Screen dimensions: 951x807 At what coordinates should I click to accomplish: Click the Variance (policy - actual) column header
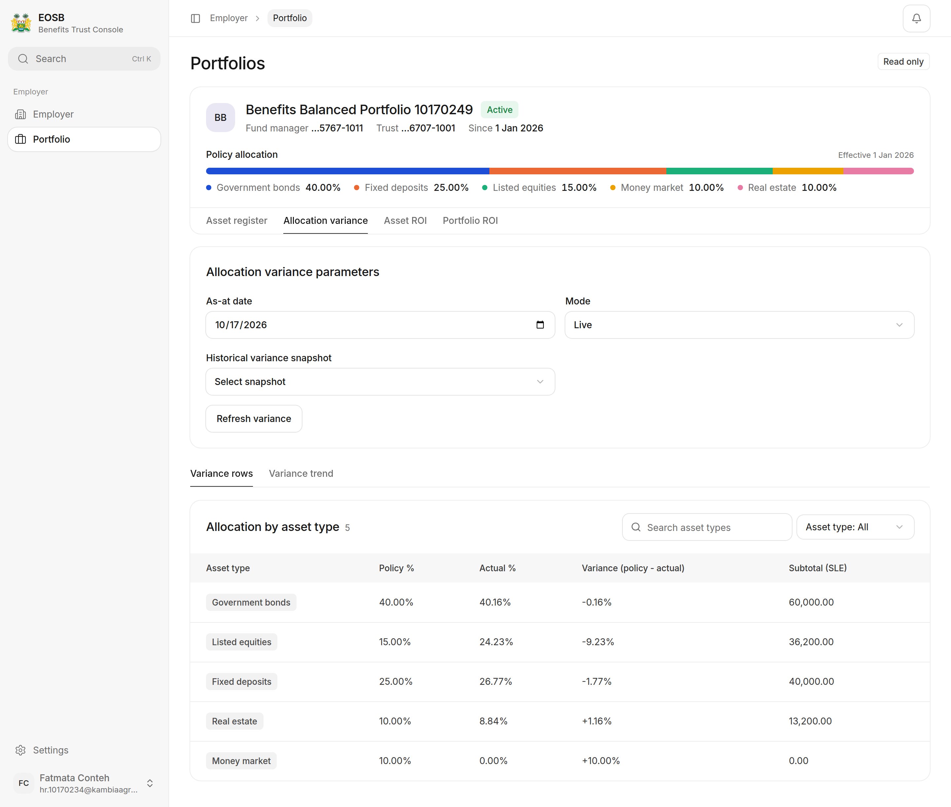633,568
